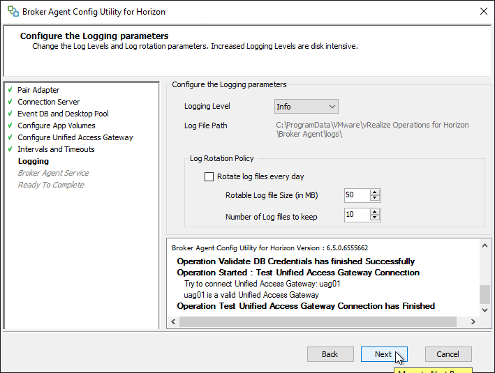495x373 pixels.
Task: Click the log horizontal scroll right arrow
Action: [473, 321]
